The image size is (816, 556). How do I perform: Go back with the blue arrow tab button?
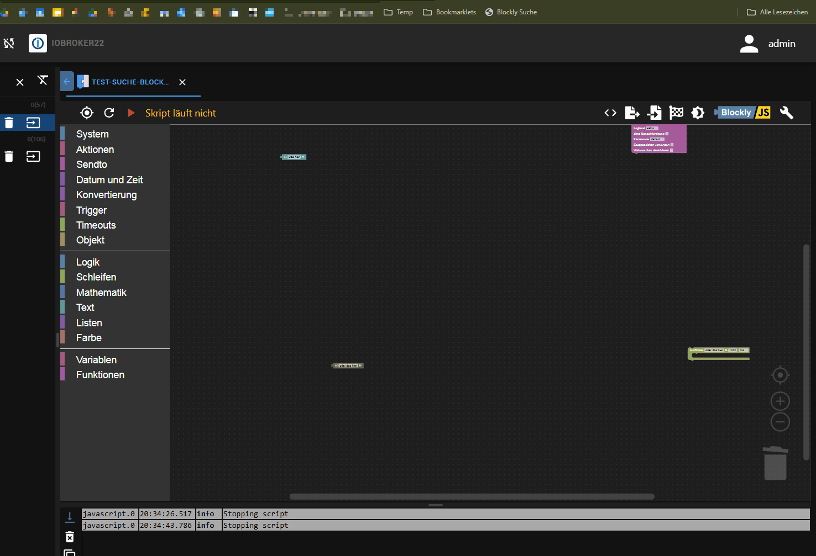(x=67, y=82)
